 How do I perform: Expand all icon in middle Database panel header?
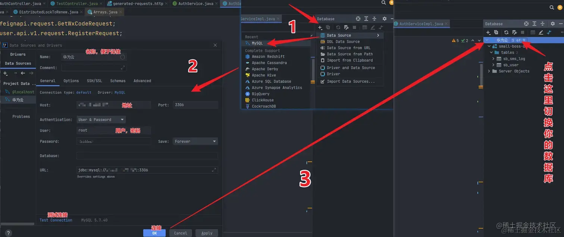pyautogui.click(x=366, y=19)
